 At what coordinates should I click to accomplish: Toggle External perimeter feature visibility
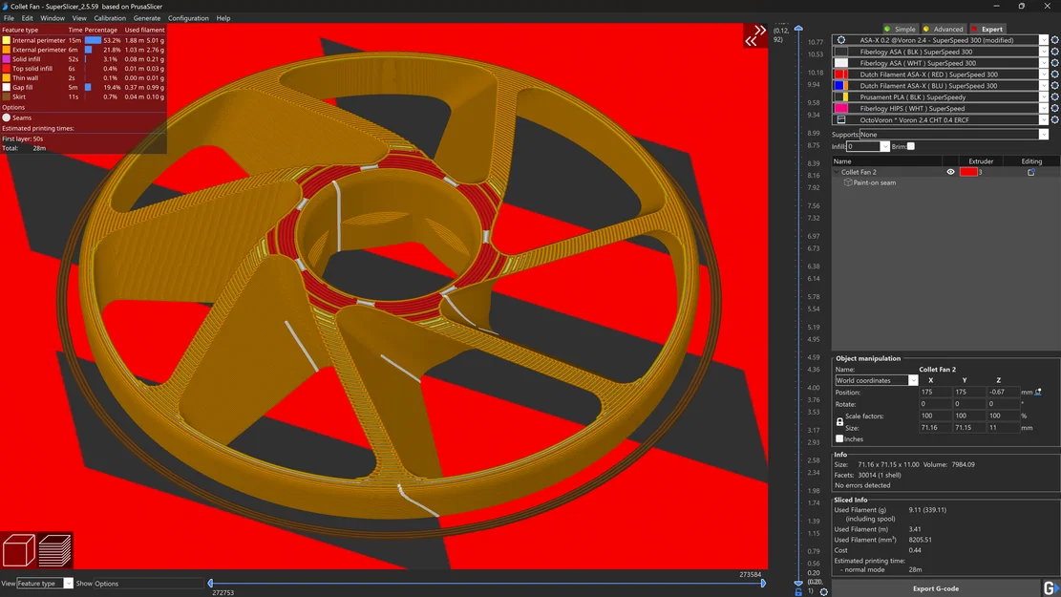(6, 50)
